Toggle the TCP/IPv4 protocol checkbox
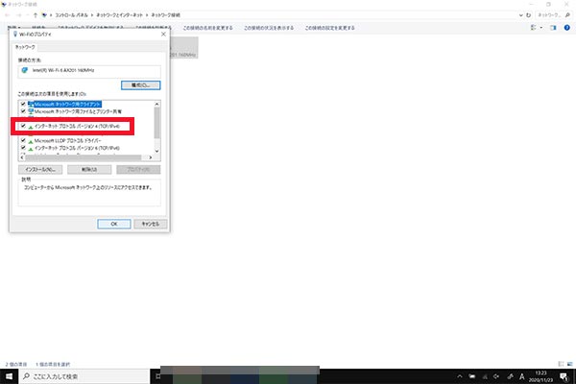576x384 pixels. (x=23, y=126)
